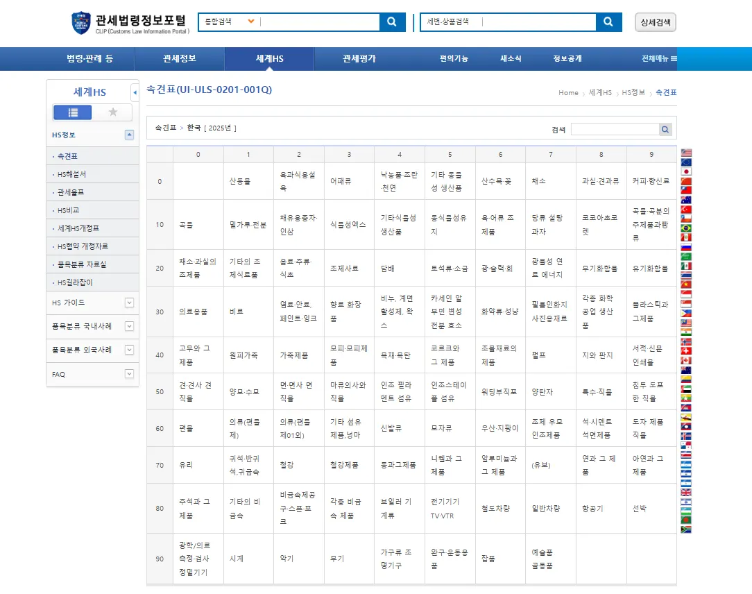Click the 세번·상품검색 magnifier search button
This screenshot has height=594, width=752.
click(x=608, y=22)
